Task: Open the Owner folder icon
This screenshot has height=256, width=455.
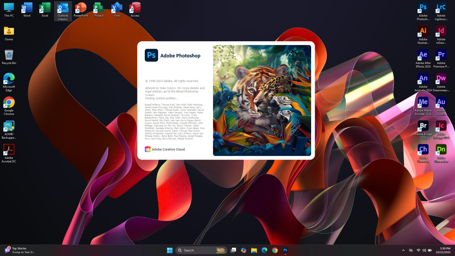Action: (x=9, y=34)
